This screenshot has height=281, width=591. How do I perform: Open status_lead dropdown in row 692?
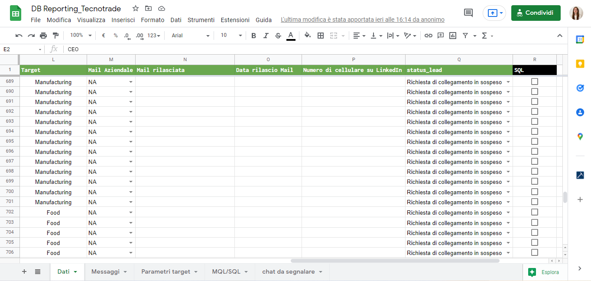pos(508,112)
